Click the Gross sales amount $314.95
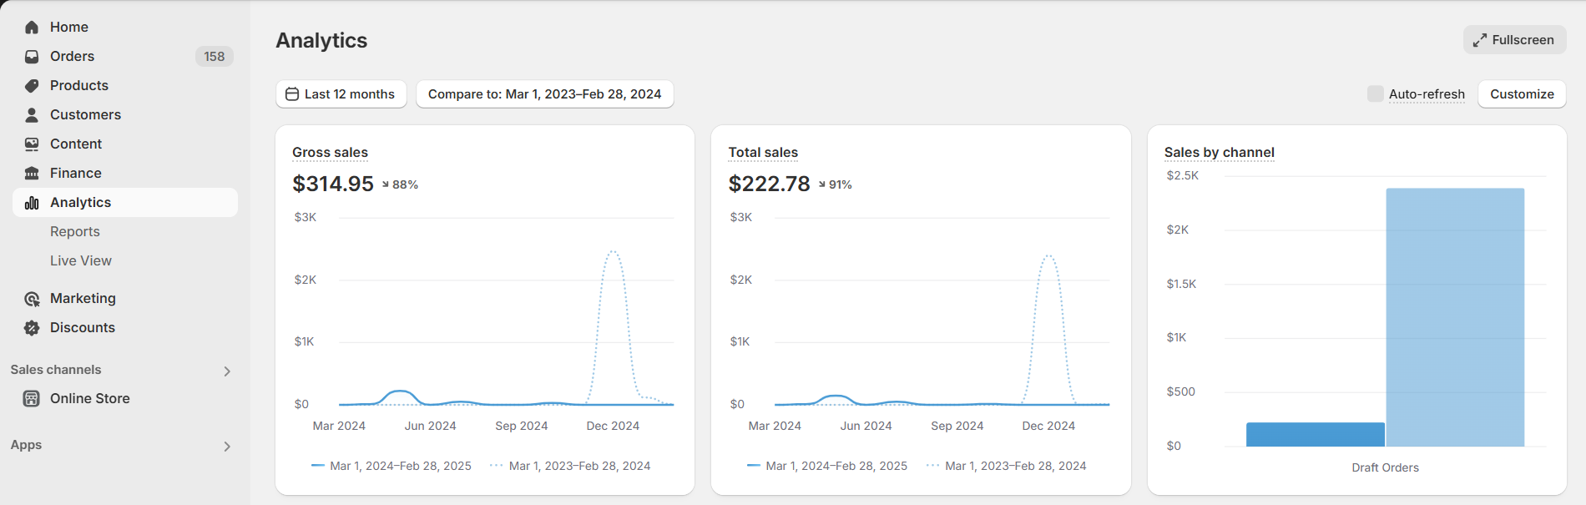 tap(333, 184)
